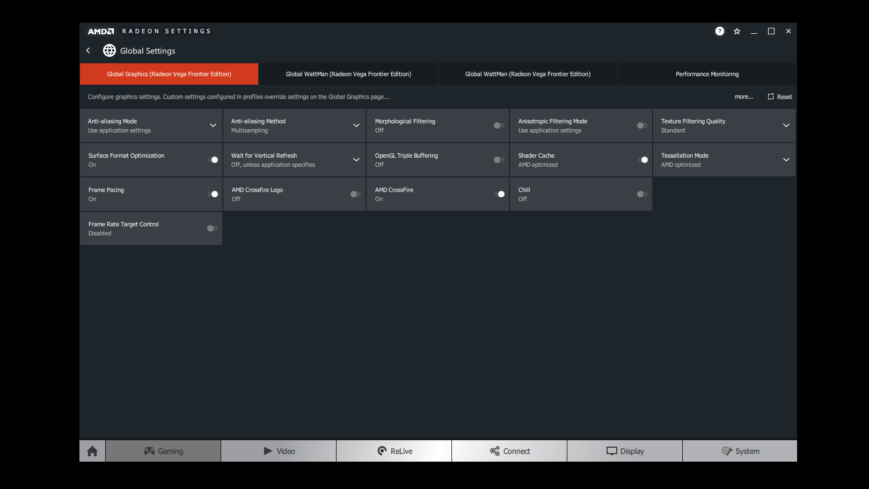Click the Reset button

point(780,97)
